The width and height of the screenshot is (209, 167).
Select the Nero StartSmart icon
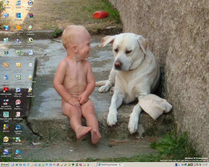(18, 102)
